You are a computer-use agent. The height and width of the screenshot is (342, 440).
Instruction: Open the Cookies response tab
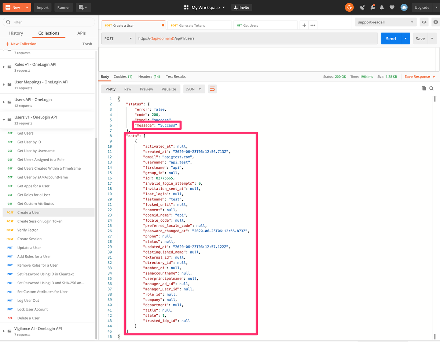[x=123, y=76]
